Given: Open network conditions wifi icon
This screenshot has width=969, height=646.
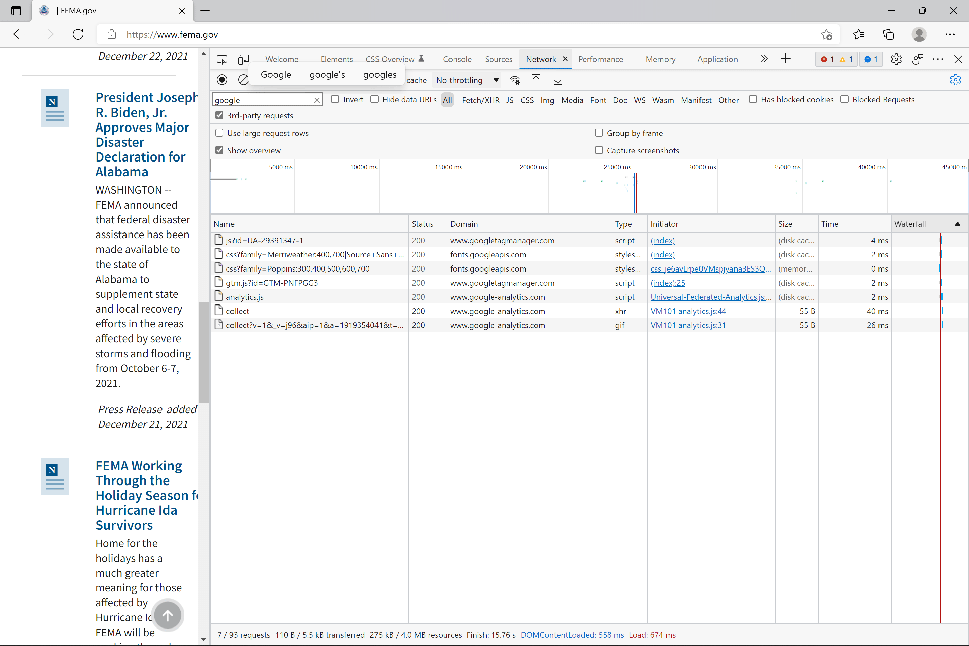Looking at the screenshot, I should pos(514,80).
